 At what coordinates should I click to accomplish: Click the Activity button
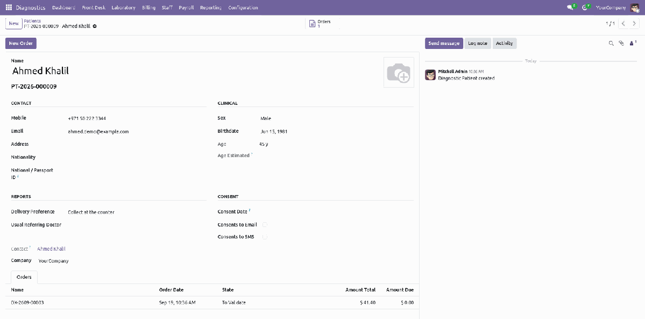[x=504, y=43]
